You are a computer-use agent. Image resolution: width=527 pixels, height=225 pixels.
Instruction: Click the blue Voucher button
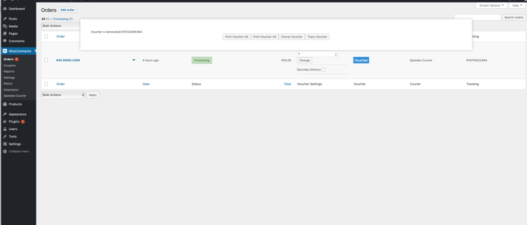point(361,60)
